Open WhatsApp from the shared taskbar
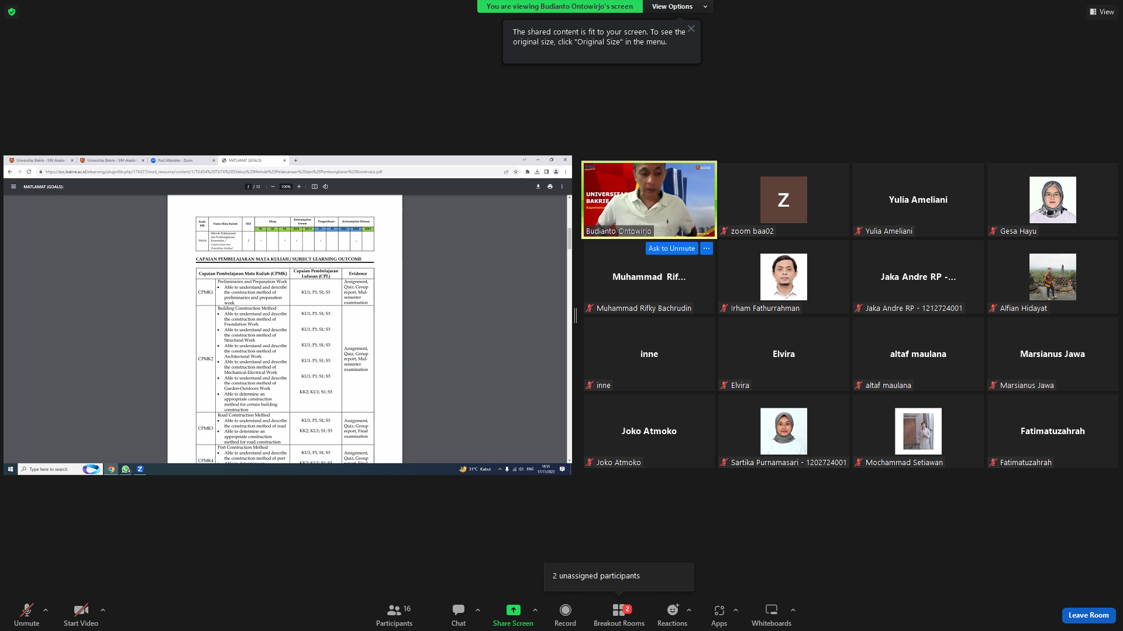 126,469
